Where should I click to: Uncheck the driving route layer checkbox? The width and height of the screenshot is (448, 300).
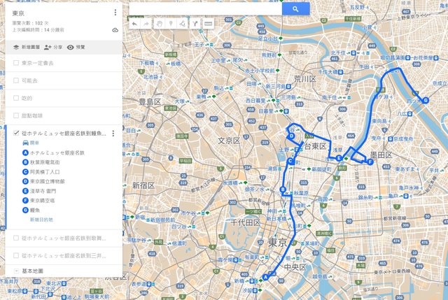(x=16, y=133)
